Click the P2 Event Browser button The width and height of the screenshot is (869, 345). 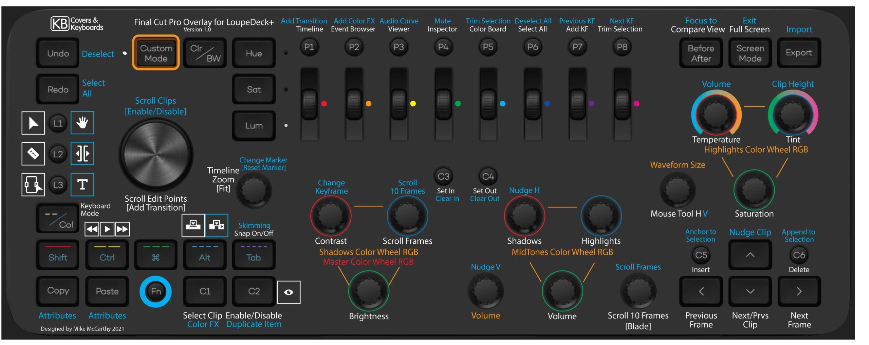[x=354, y=47]
